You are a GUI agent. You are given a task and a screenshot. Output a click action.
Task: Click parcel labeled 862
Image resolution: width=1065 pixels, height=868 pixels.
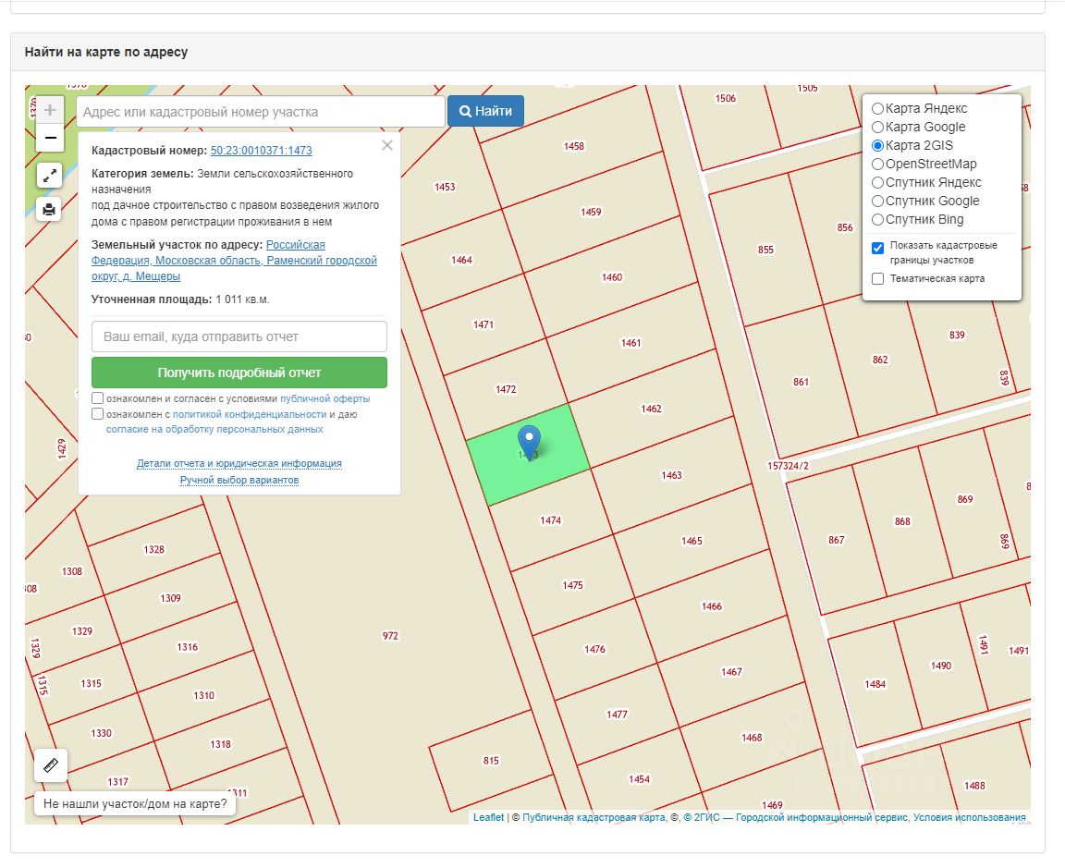pos(880,360)
